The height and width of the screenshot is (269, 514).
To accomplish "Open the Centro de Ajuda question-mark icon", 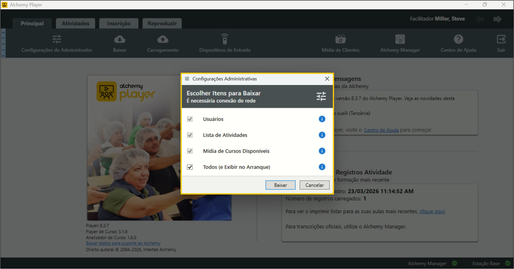I will [458, 39].
